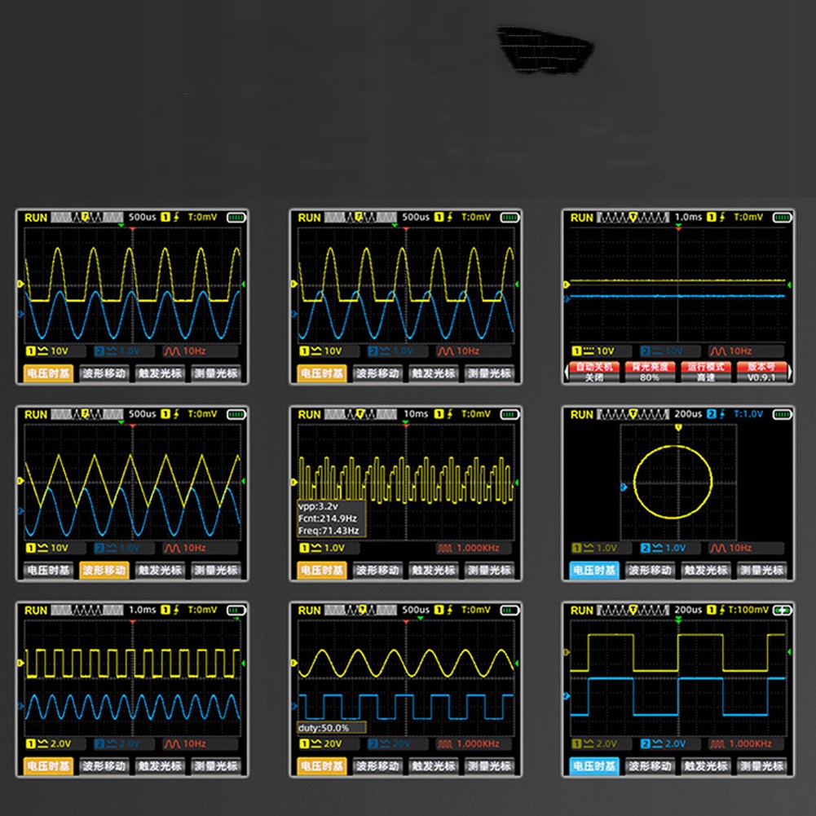
Task: Click waveform overview bar on duty:50.0% screen
Action: (360, 610)
